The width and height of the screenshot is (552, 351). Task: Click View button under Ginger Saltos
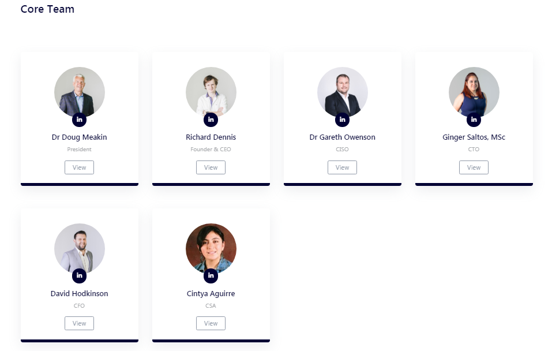(474, 167)
